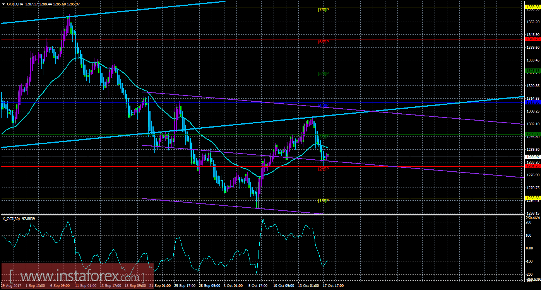Click the green 1296.88 price tag
541x290 pixels.
pyautogui.click(x=533, y=134)
